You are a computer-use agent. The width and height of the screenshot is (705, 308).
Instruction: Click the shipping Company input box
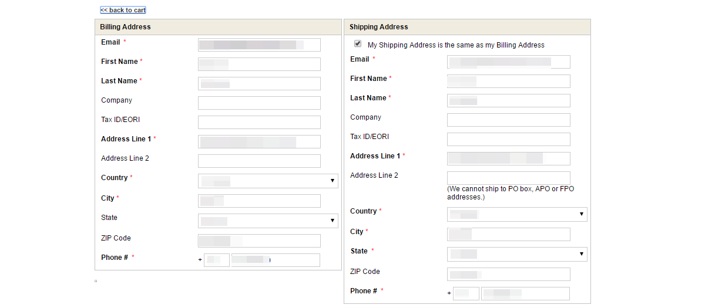[x=509, y=120]
